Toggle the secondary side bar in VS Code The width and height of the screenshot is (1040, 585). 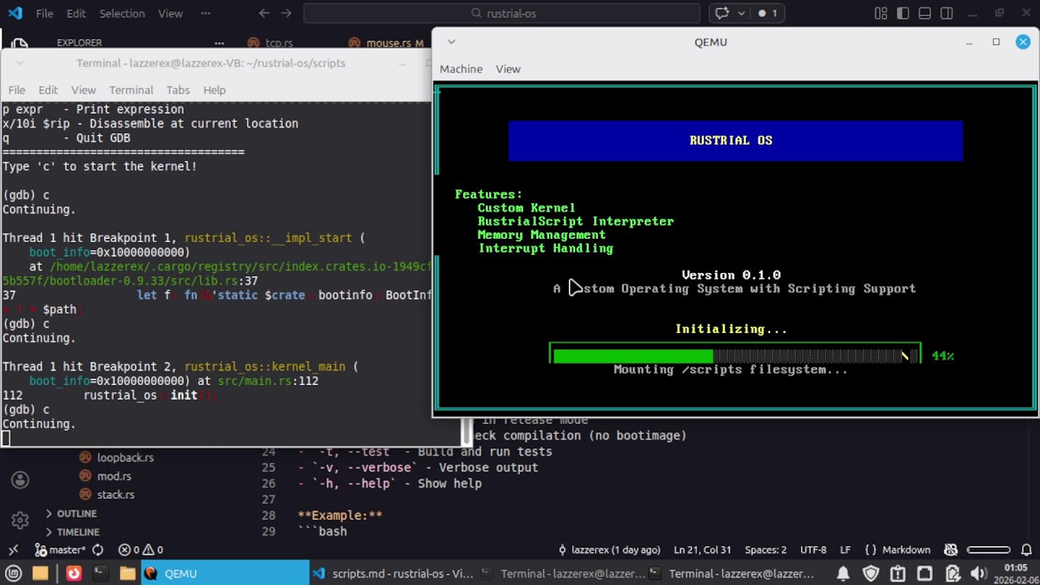click(947, 13)
